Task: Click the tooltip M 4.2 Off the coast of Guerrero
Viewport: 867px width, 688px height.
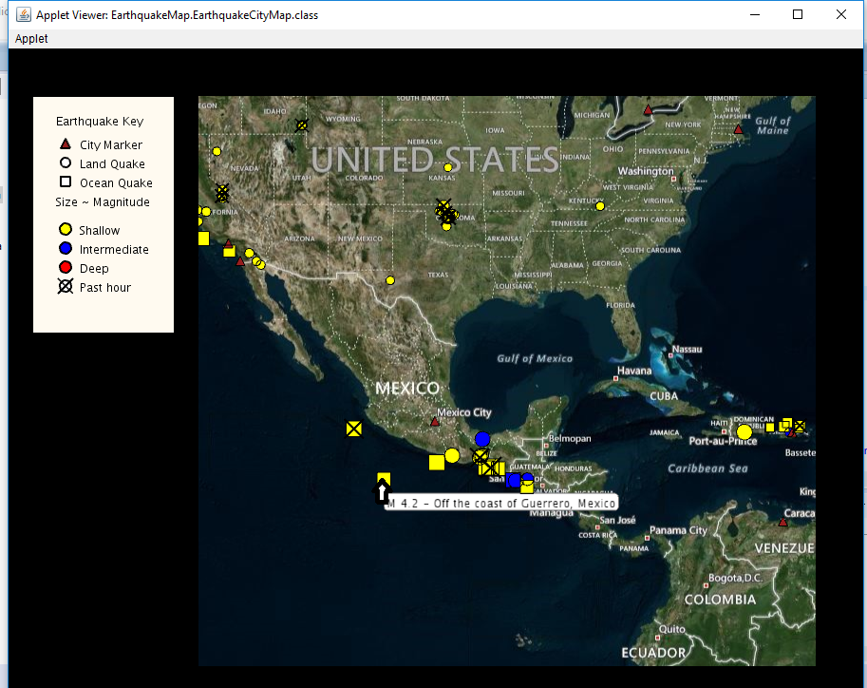Action: (x=501, y=503)
